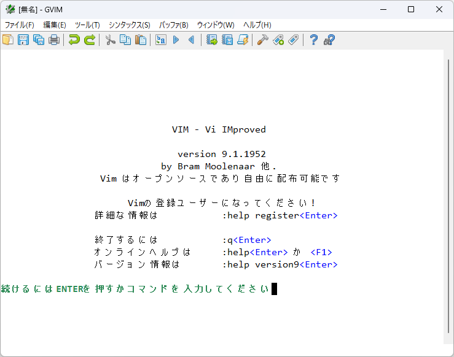This screenshot has height=357, width=454.
Task: Close the GVIM window
Action: coord(439,10)
